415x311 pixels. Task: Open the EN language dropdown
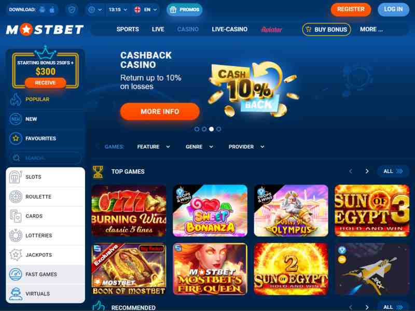tap(146, 10)
